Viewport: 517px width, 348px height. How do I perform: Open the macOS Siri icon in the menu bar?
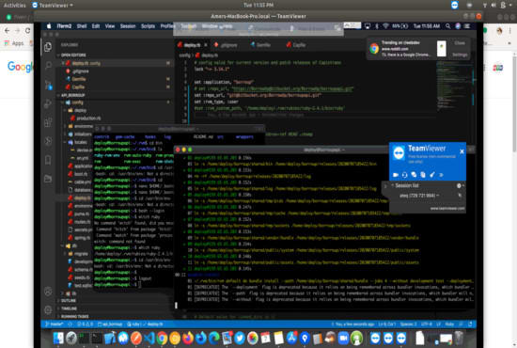[x=458, y=26]
